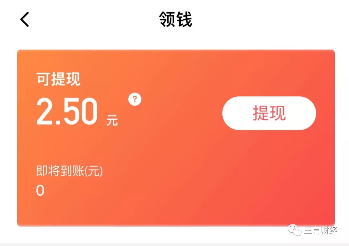The image size is (349, 246).
Task: Select the 即将到账(元) label
Action: tap(69, 171)
